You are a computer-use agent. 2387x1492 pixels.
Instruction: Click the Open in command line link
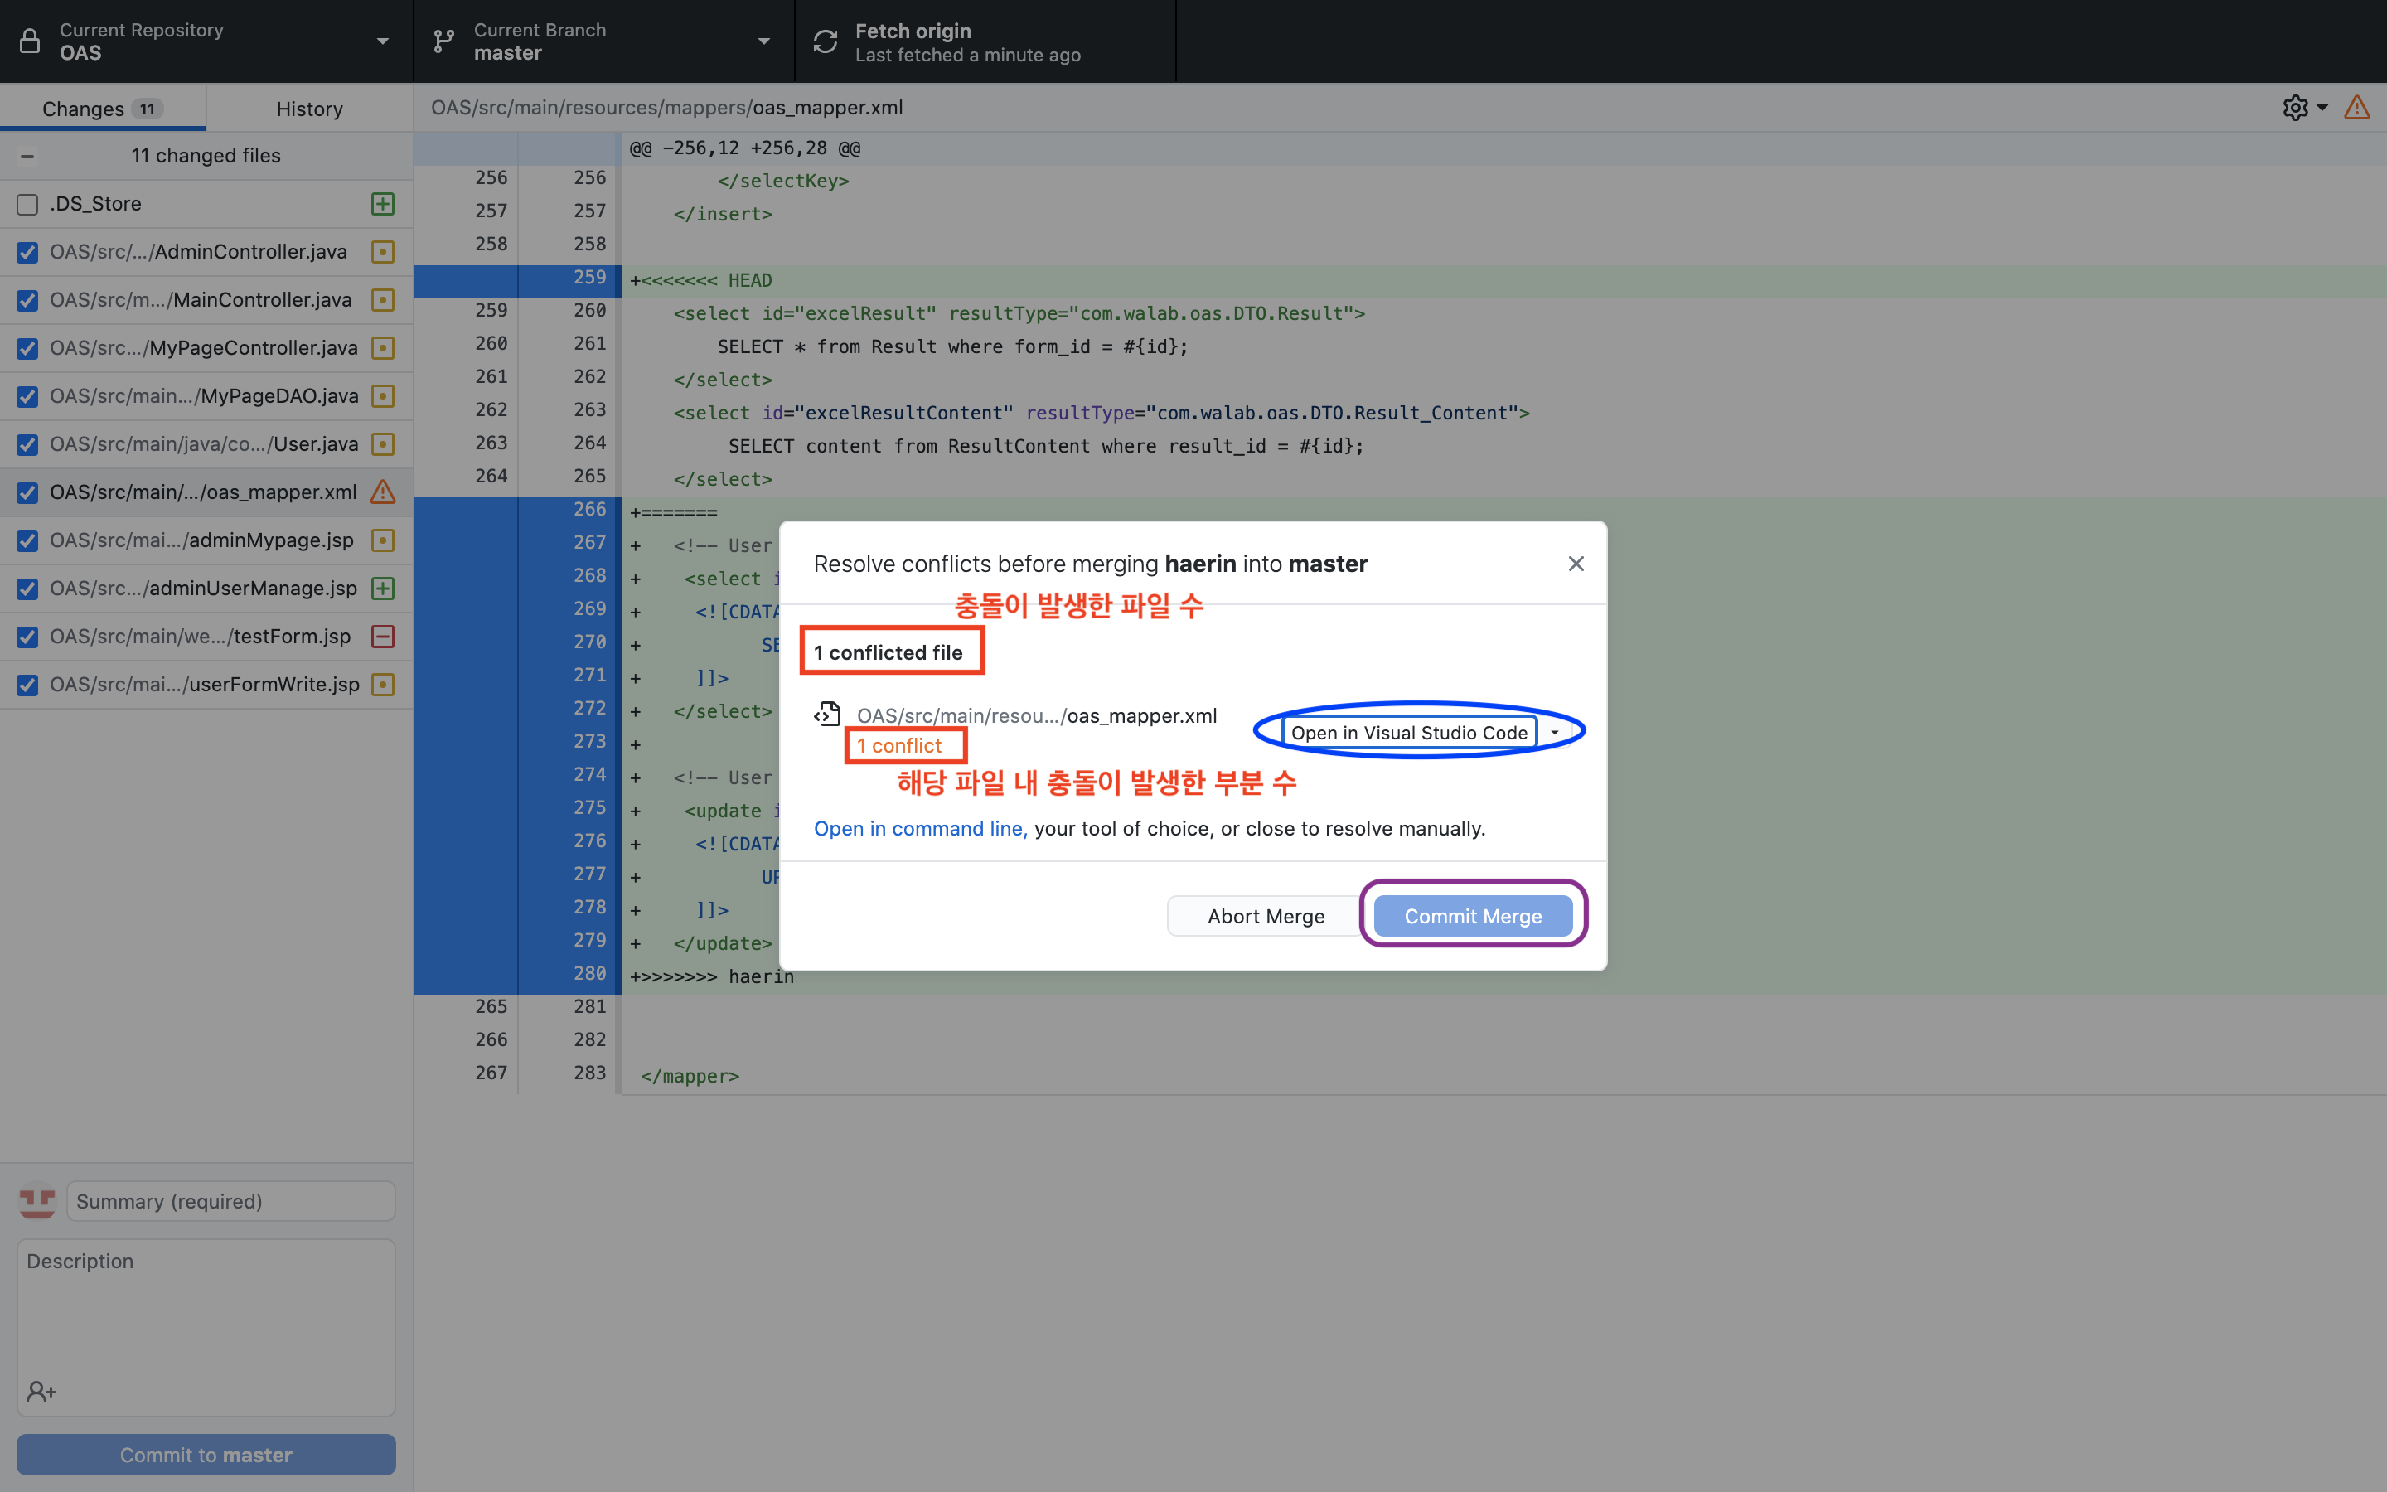click(919, 829)
